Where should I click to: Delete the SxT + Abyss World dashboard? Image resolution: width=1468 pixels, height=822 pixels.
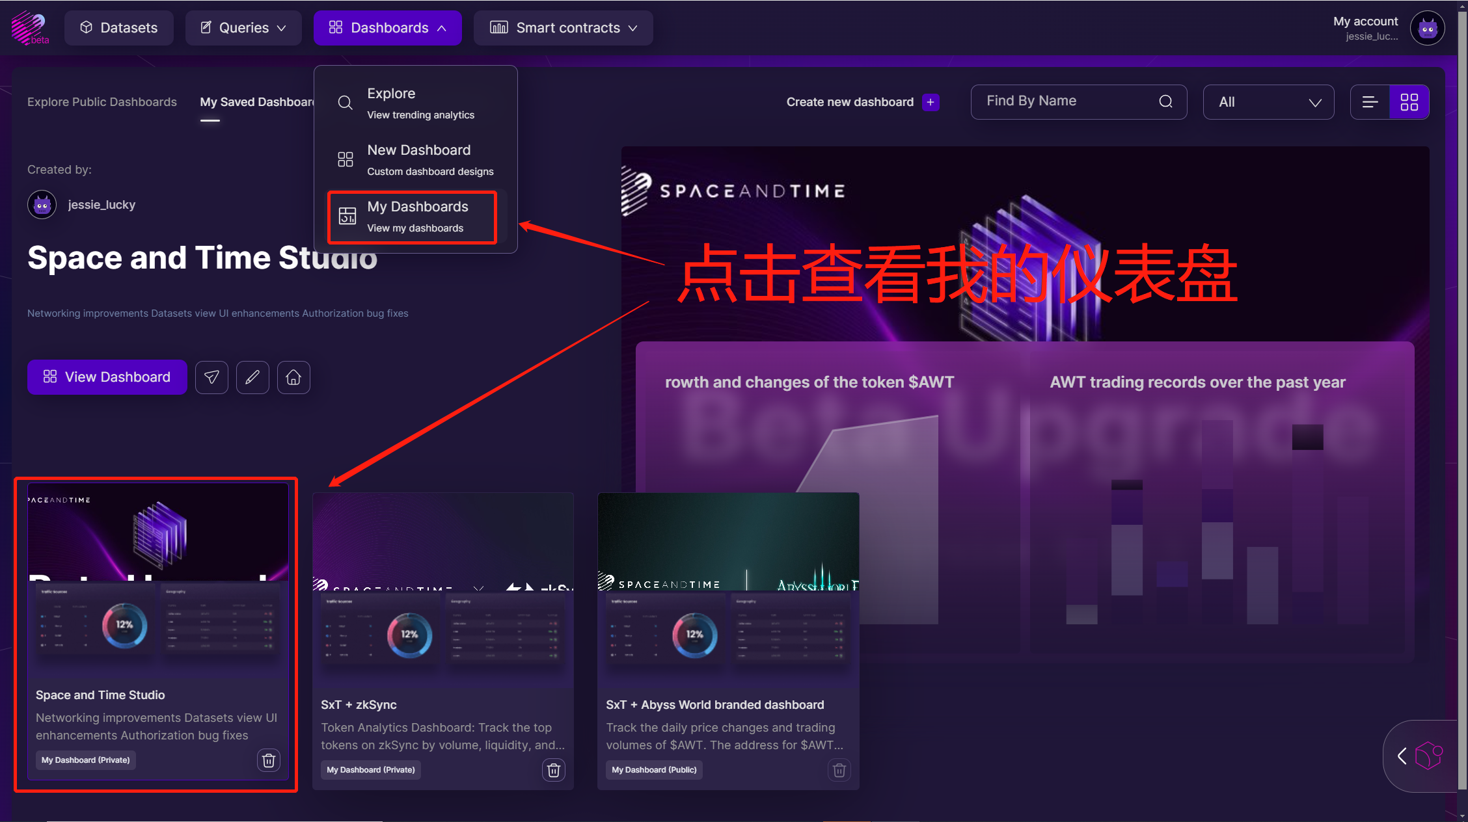tap(839, 770)
